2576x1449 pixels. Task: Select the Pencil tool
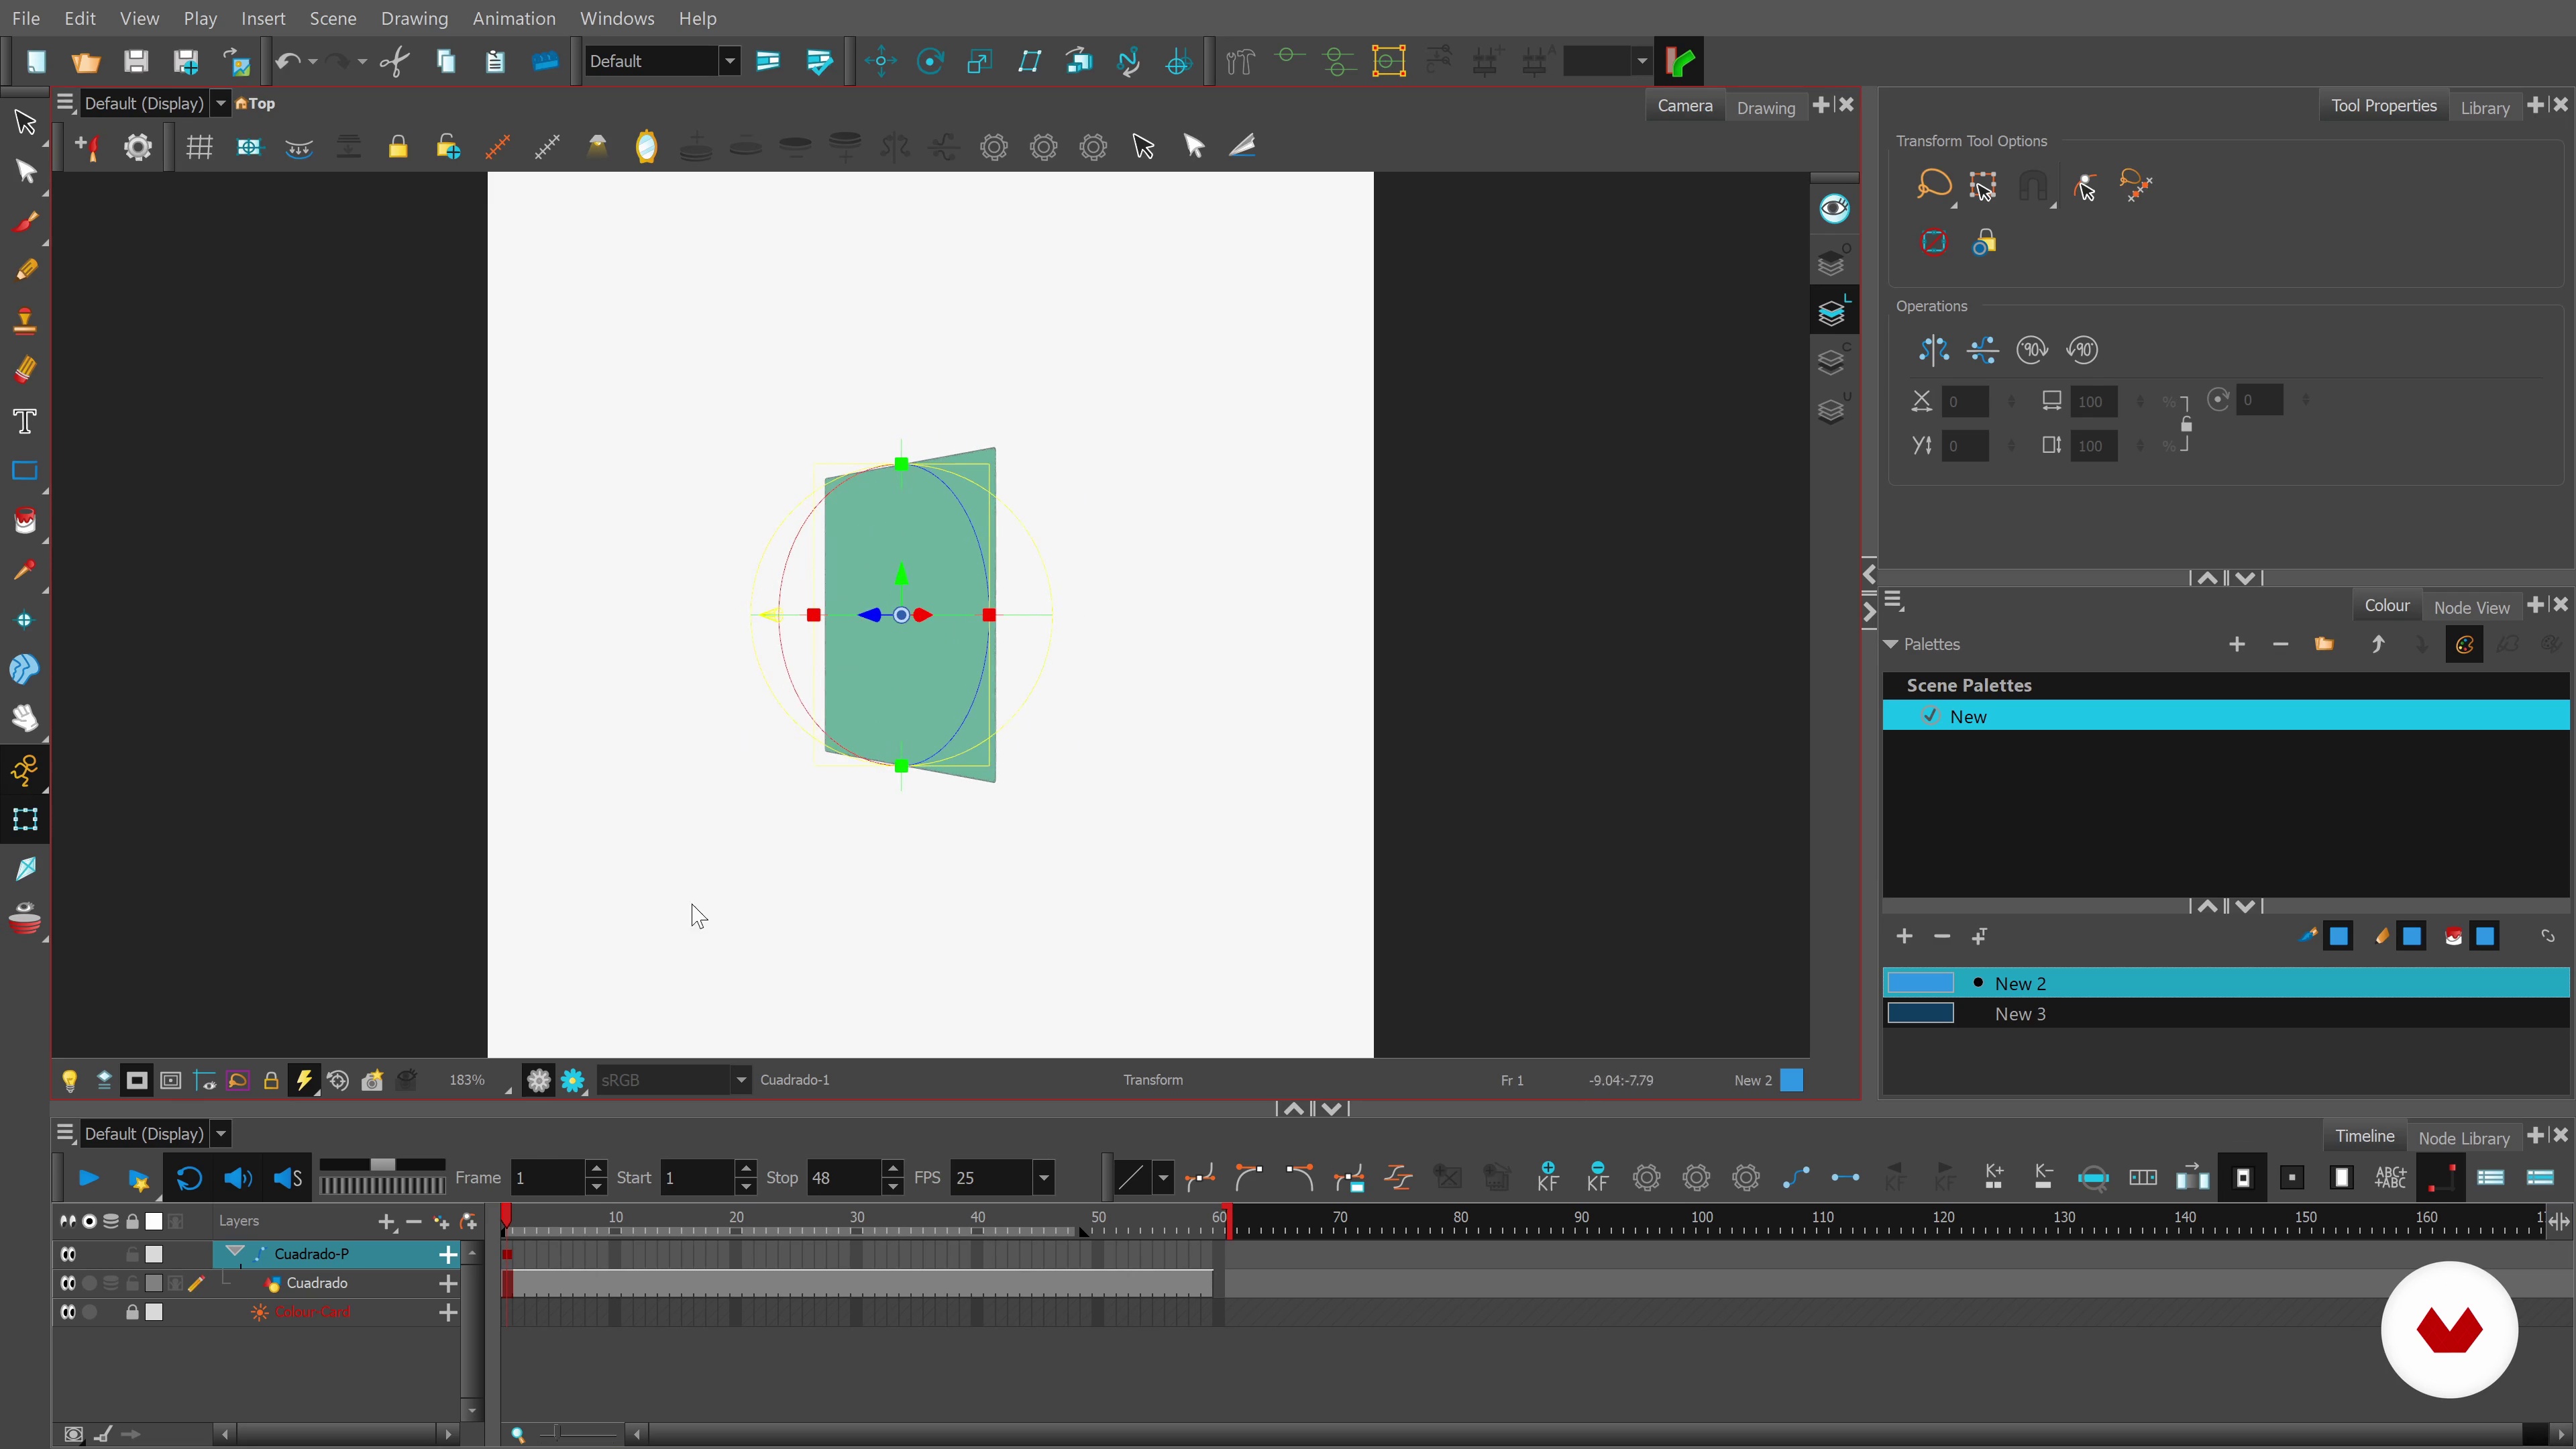(25, 270)
